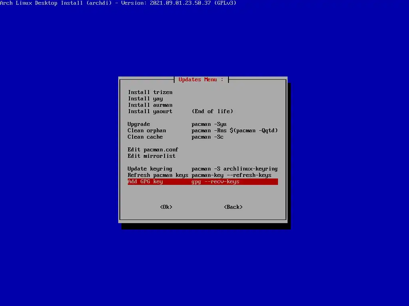Choose Refresh pacman keys entry
The width and height of the screenshot is (409, 306).
(158, 175)
